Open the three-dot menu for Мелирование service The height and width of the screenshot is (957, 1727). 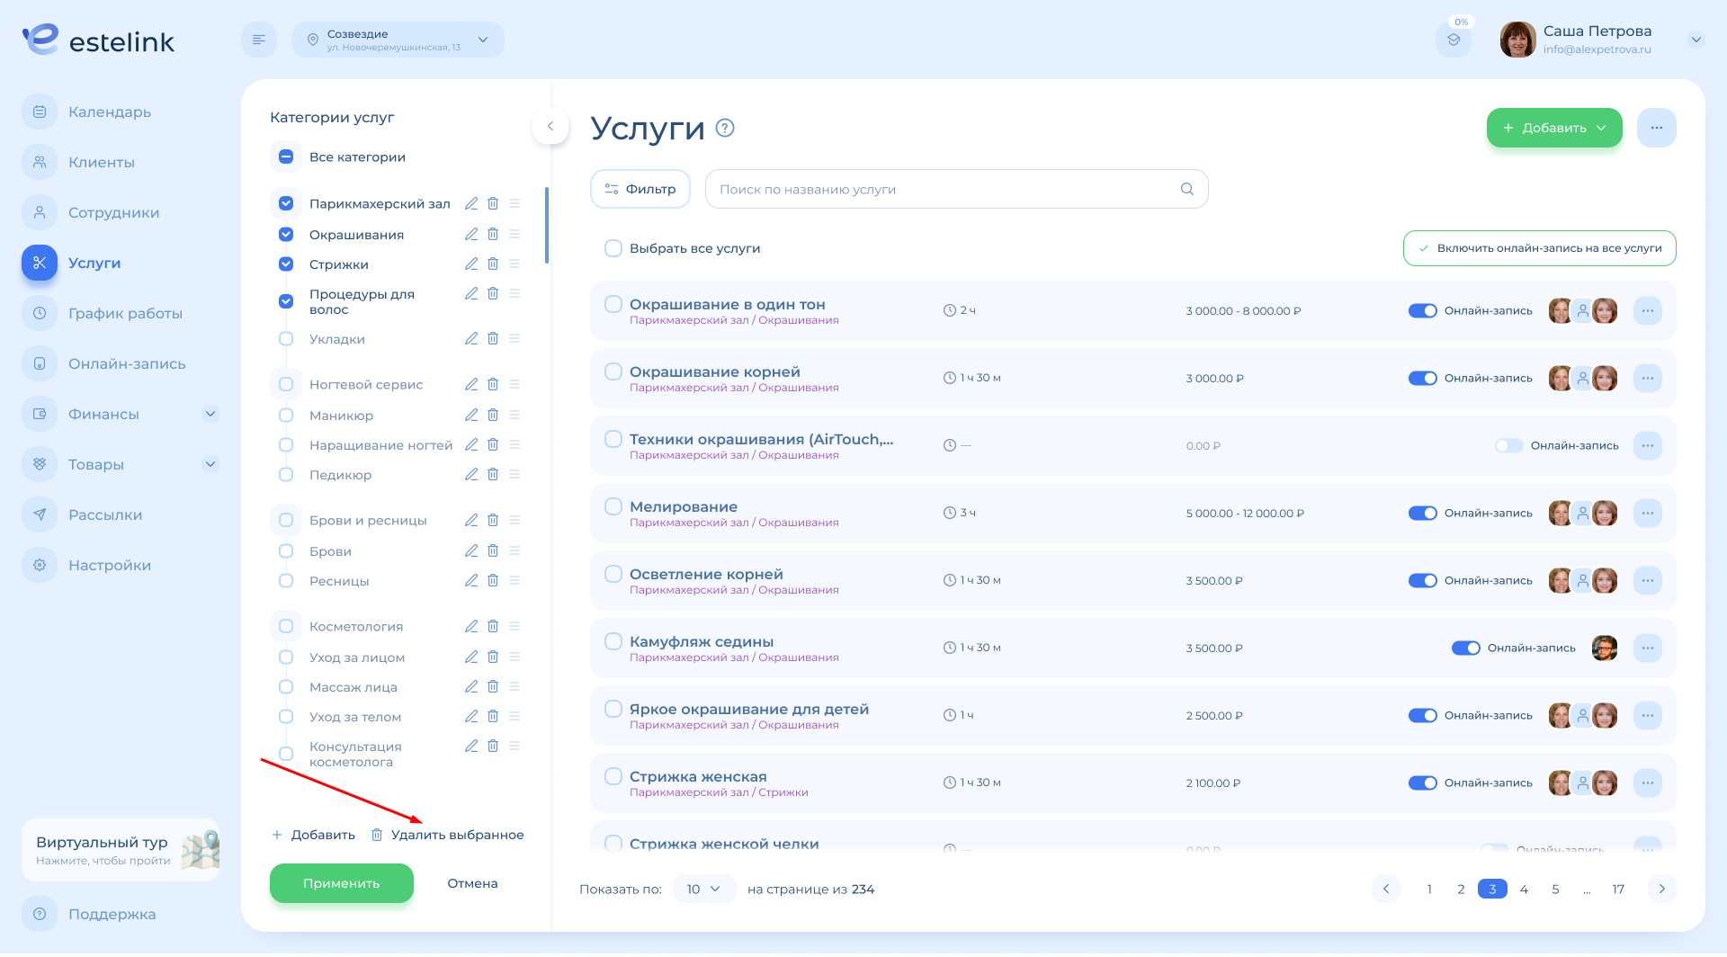(x=1647, y=513)
